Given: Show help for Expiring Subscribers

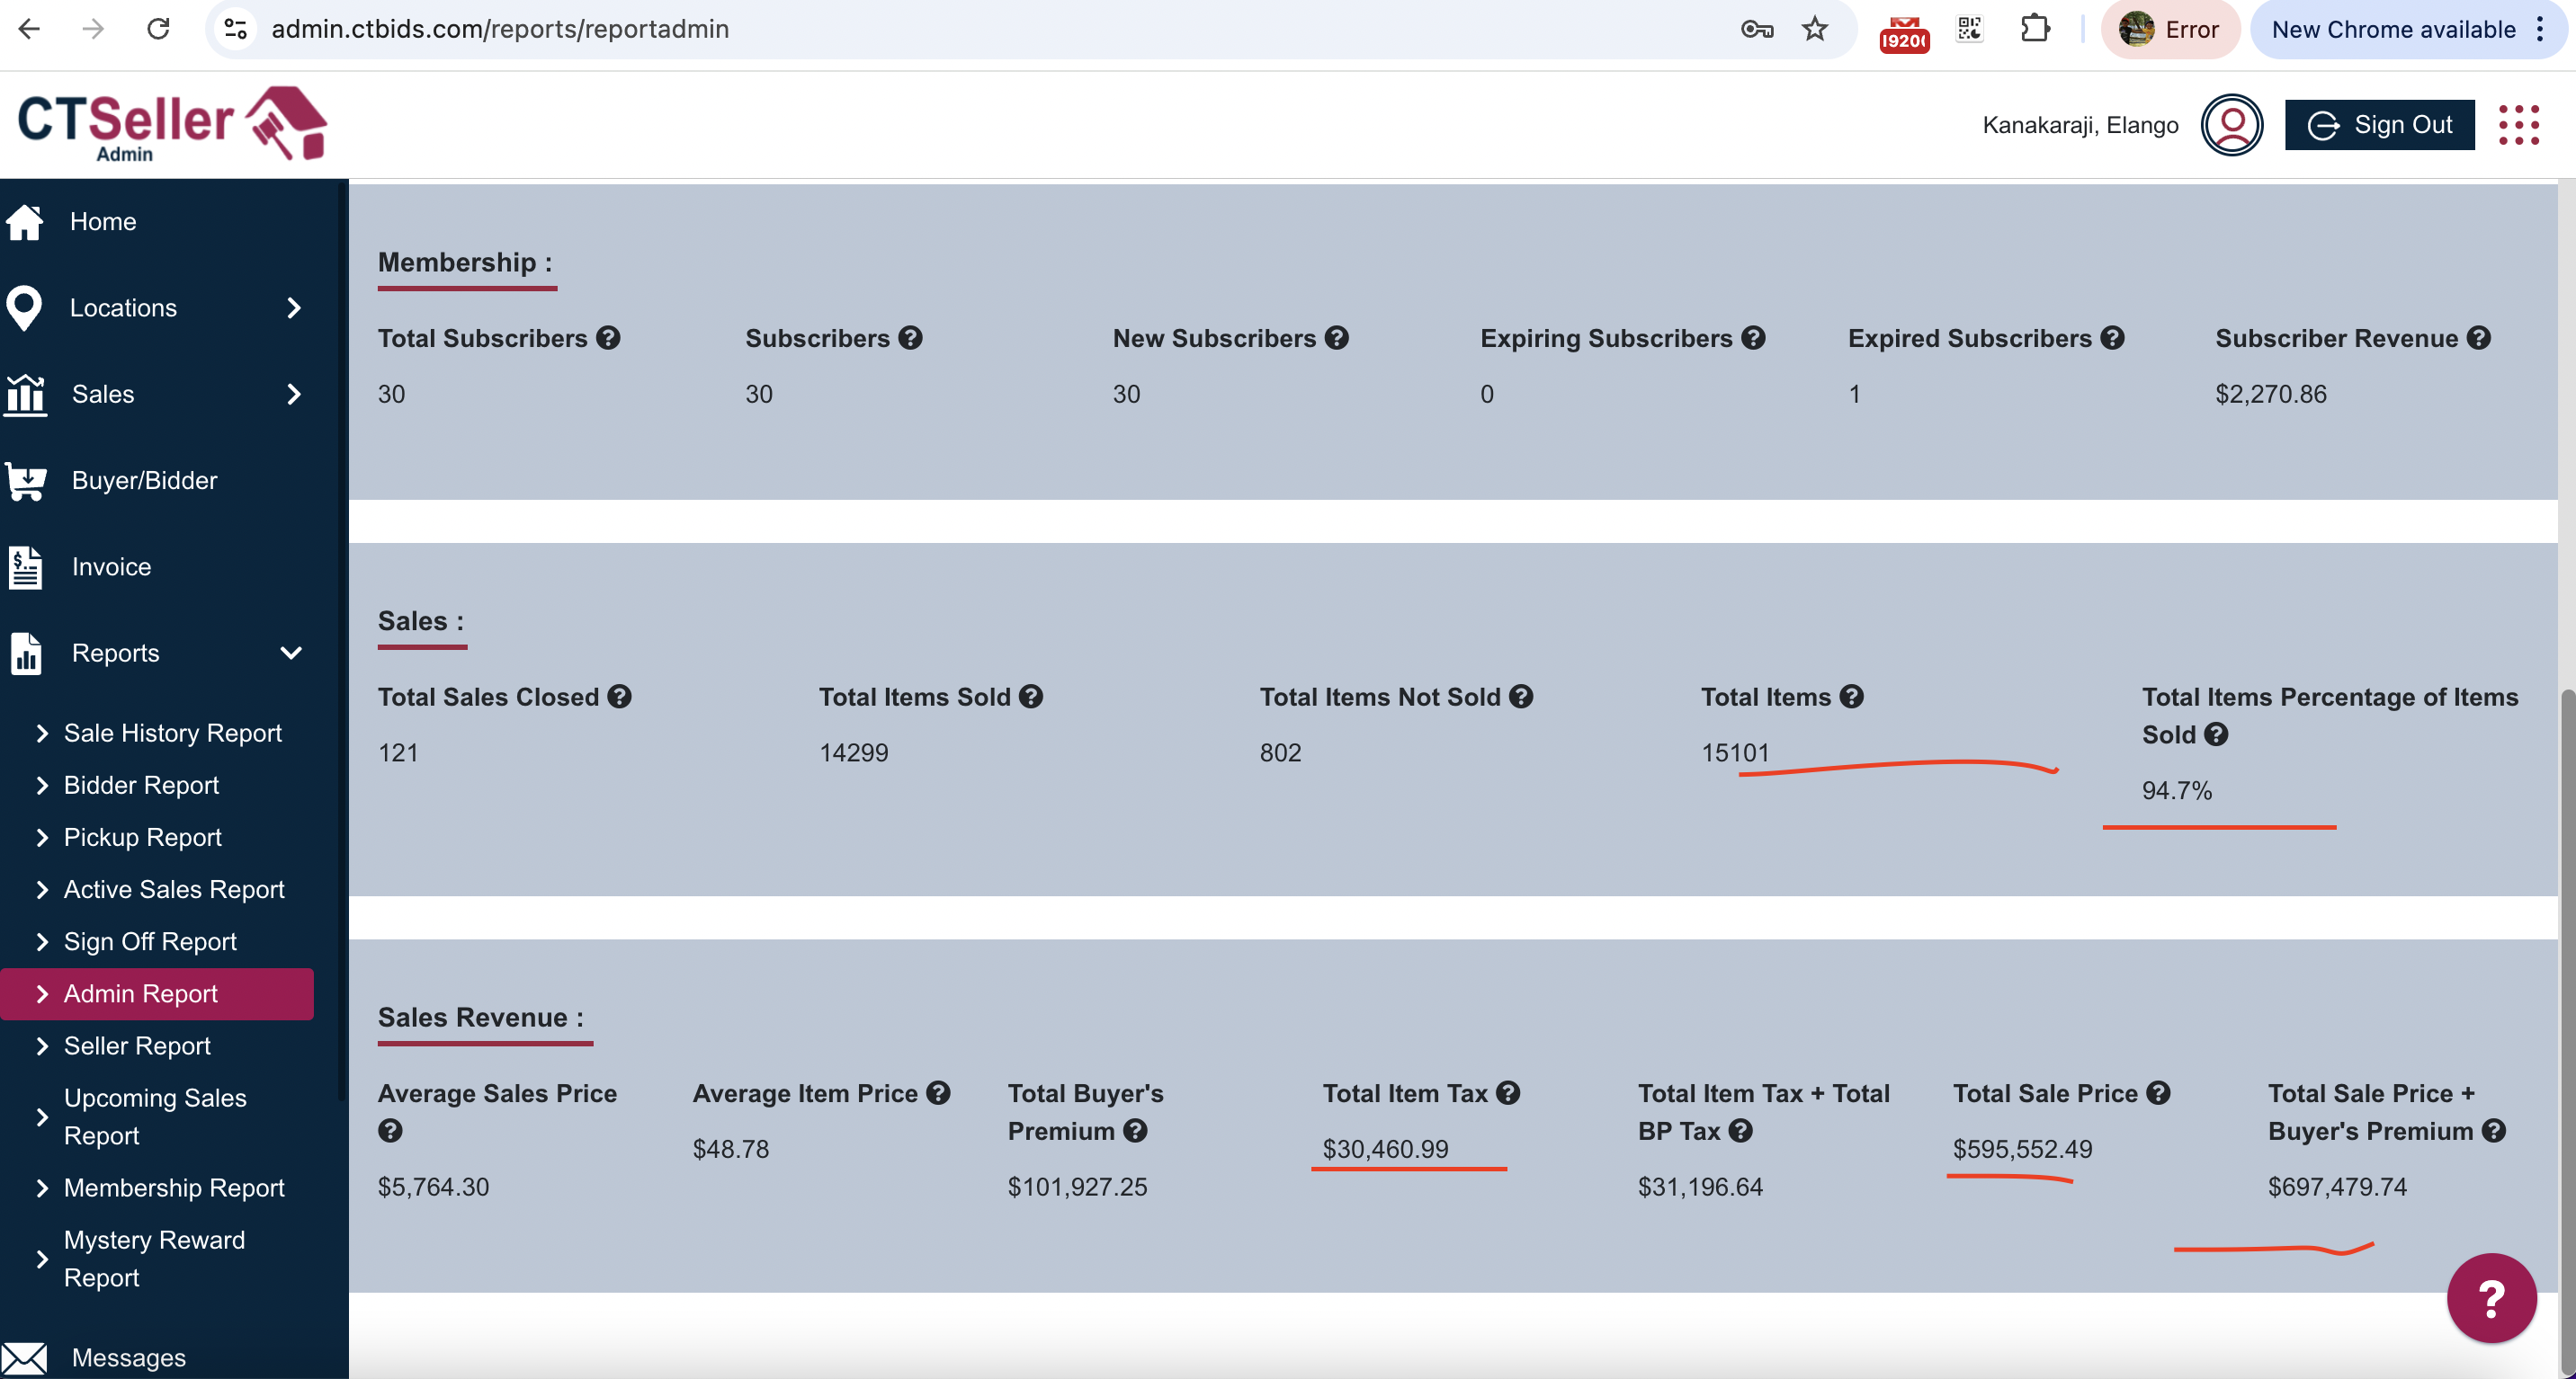Looking at the screenshot, I should (1753, 338).
